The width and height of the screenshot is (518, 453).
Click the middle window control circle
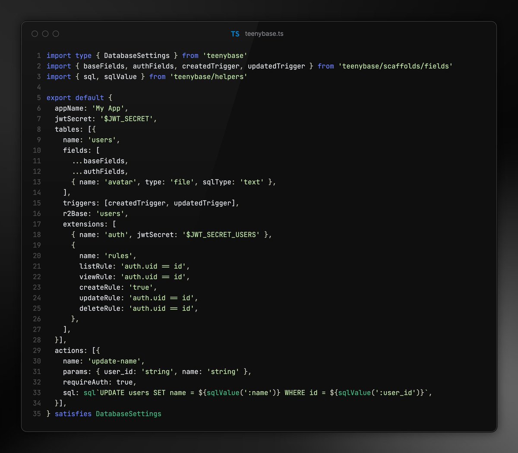45,34
